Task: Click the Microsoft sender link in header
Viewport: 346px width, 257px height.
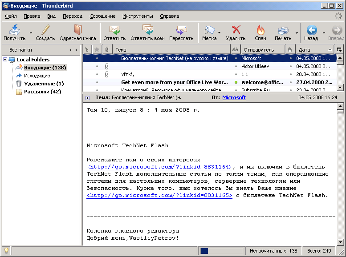Action: click(x=234, y=97)
